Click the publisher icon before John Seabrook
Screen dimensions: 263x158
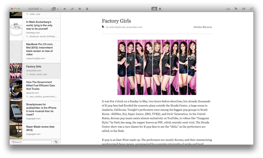(103, 27)
